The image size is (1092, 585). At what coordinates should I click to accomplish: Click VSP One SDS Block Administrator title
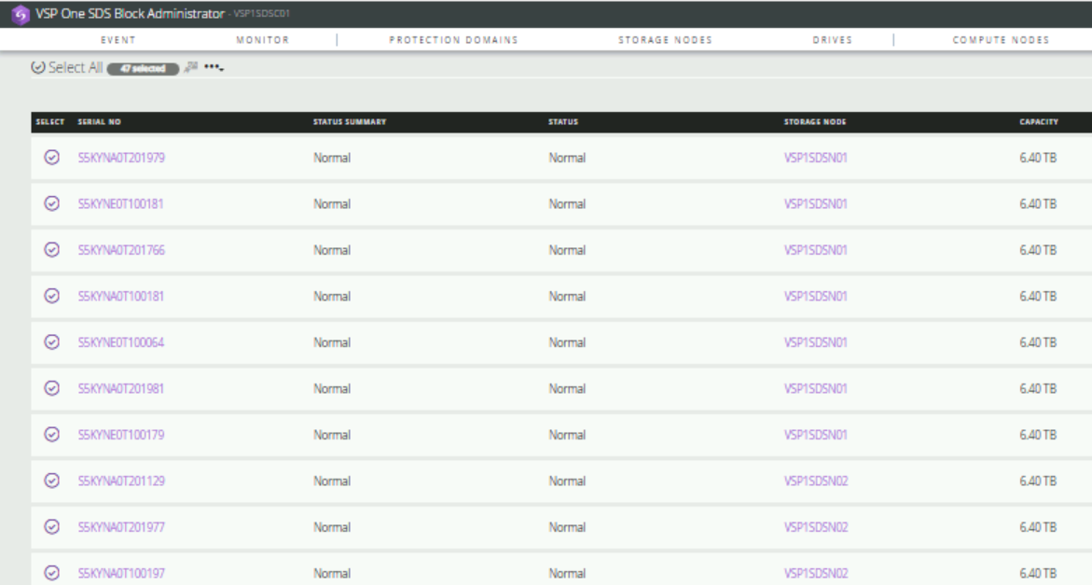[131, 14]
